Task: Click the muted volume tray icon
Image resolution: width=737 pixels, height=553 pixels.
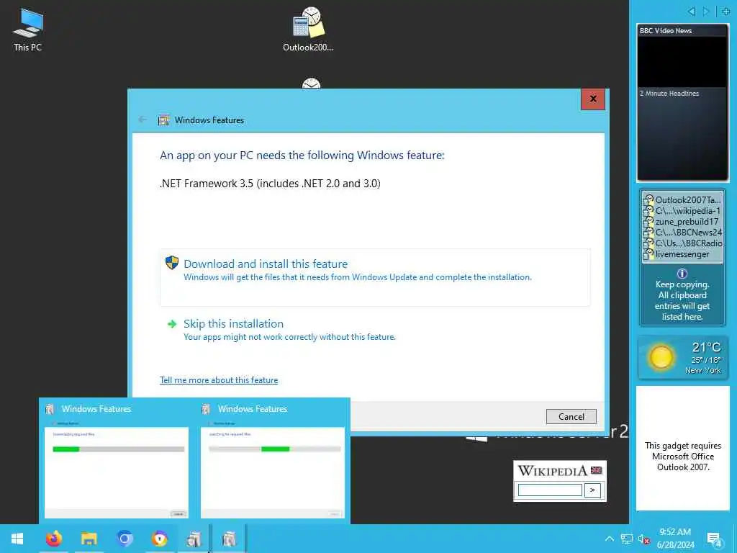Action: [x=643, y=539]
